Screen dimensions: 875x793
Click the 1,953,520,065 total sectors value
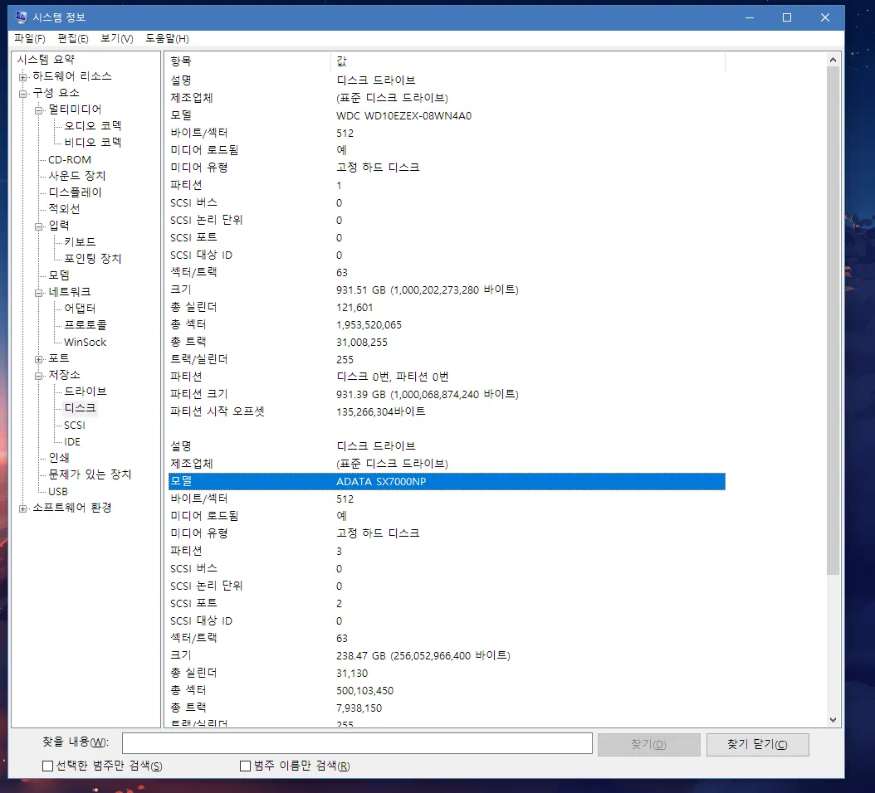tap(369, 324)
